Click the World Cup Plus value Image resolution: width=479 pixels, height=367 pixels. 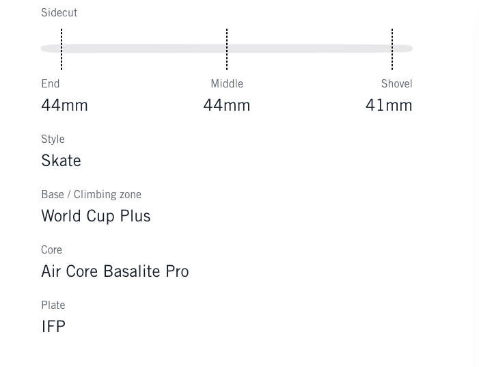click(96, 216)
